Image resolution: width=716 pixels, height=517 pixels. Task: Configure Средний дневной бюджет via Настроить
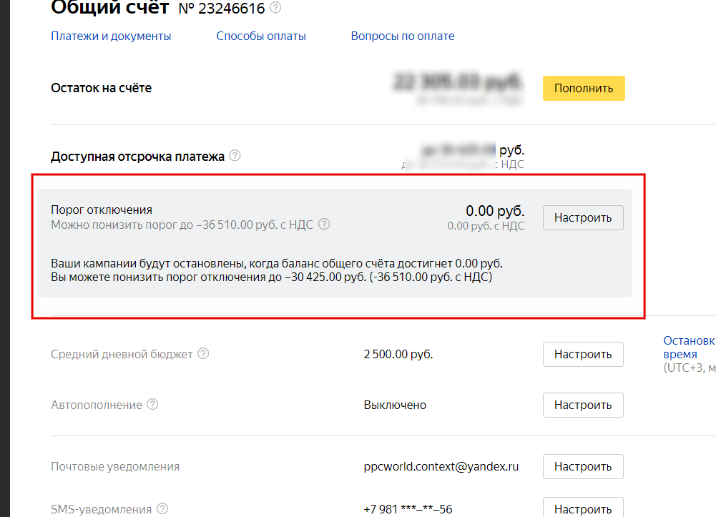583,354
